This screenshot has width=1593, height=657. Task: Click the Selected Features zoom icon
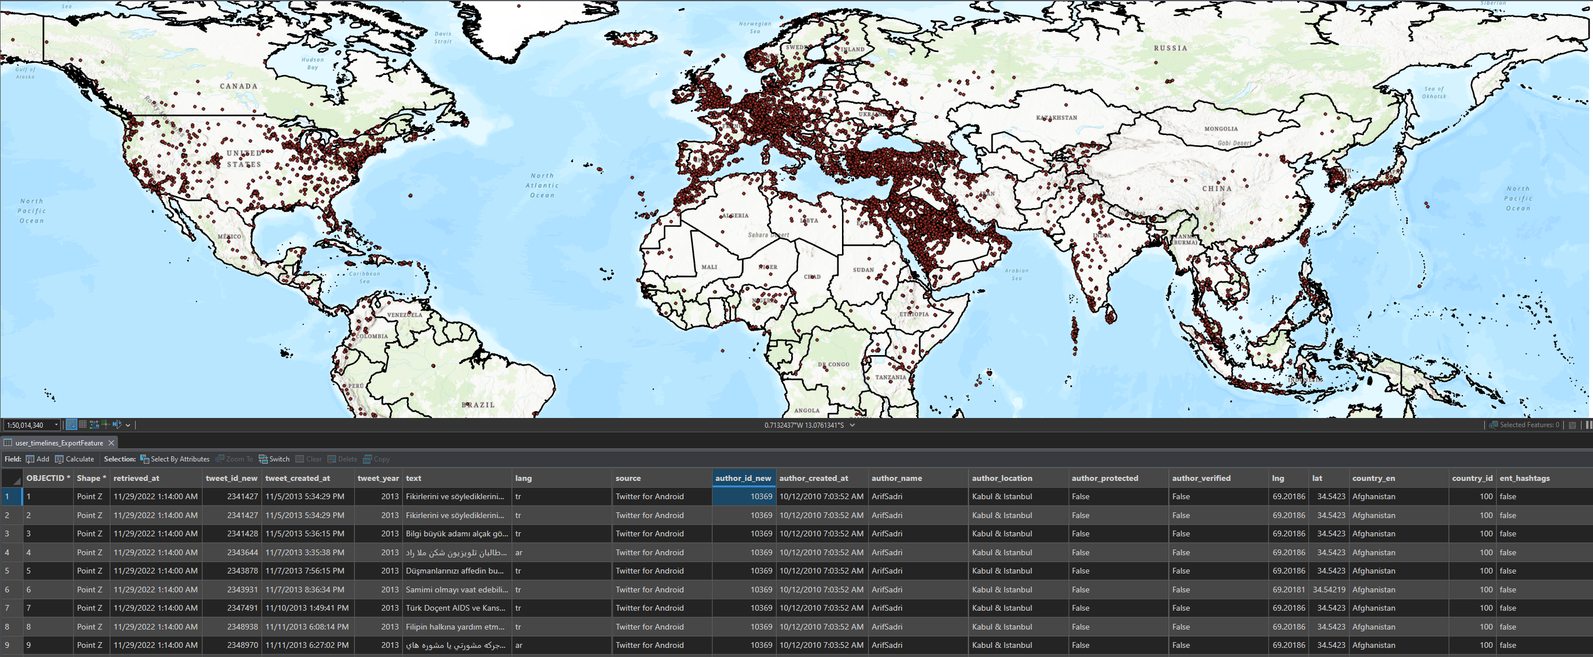point(1493,425)
